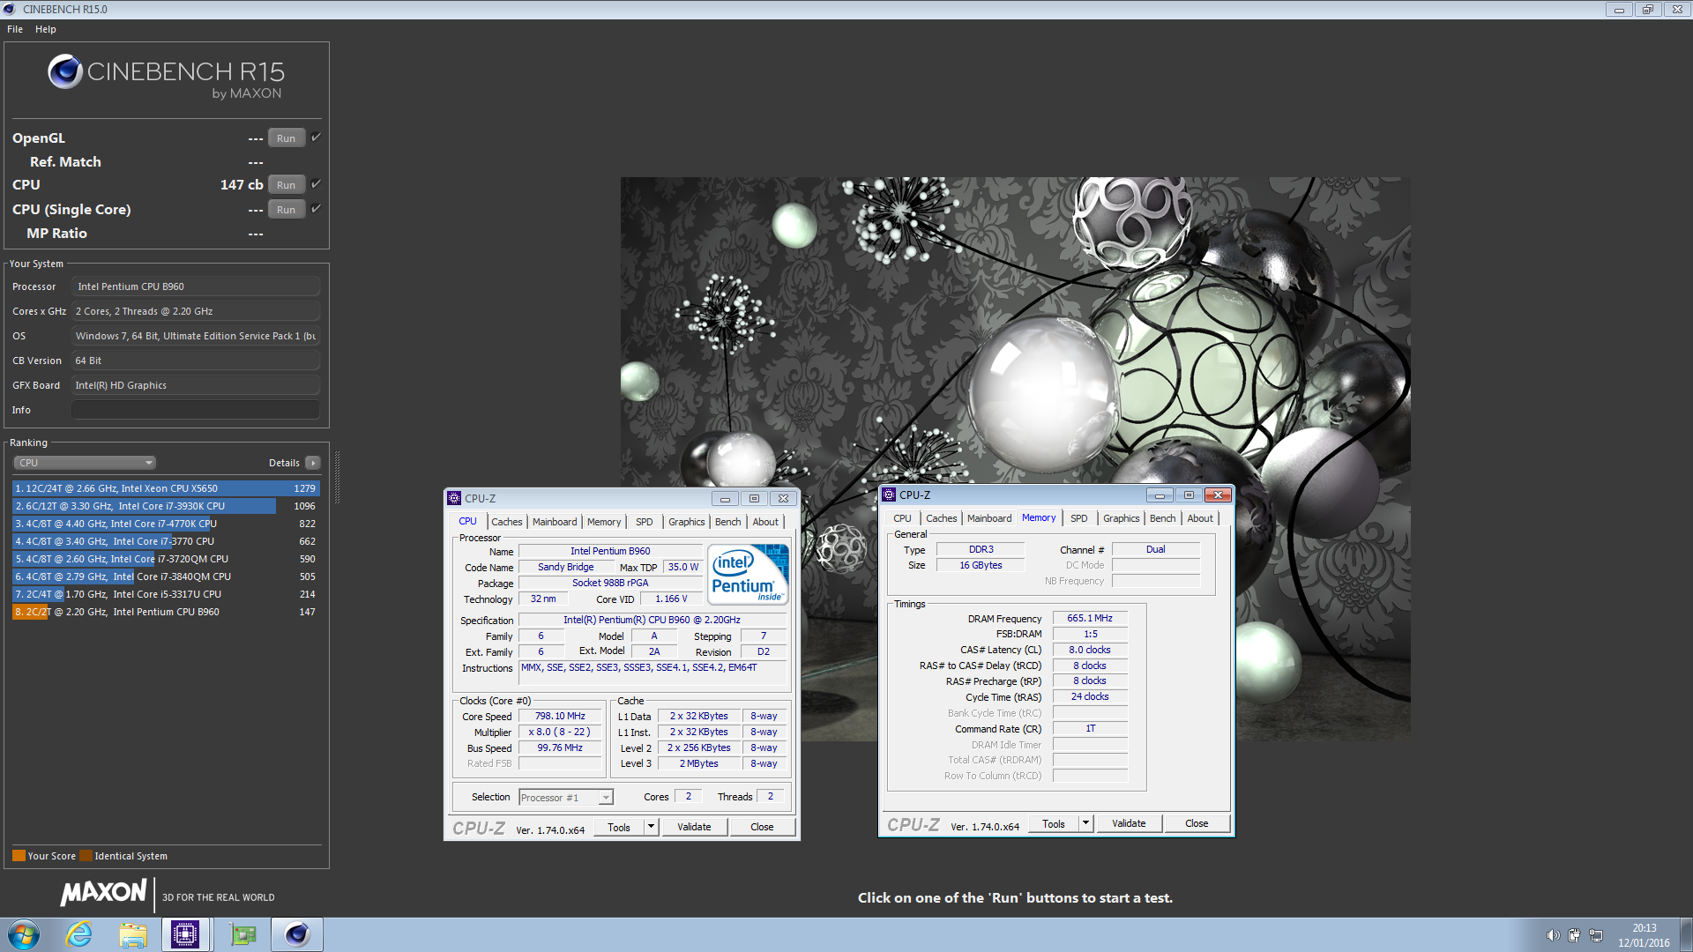
Task: Open the Ranking CPU dropdown
Action: (x=85, y=463)
